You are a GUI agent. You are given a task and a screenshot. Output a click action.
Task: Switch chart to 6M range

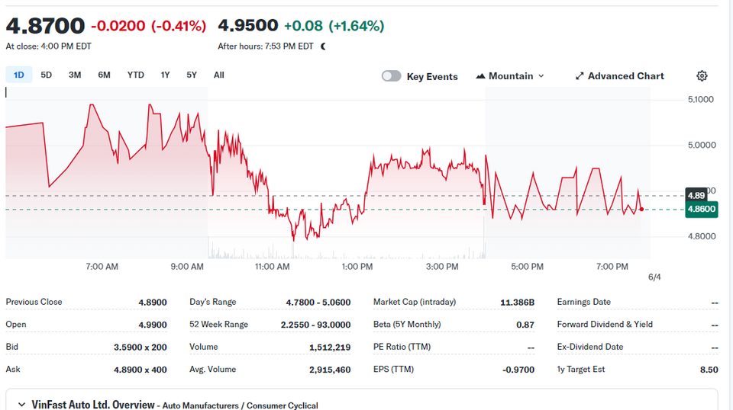click(105, 75)
